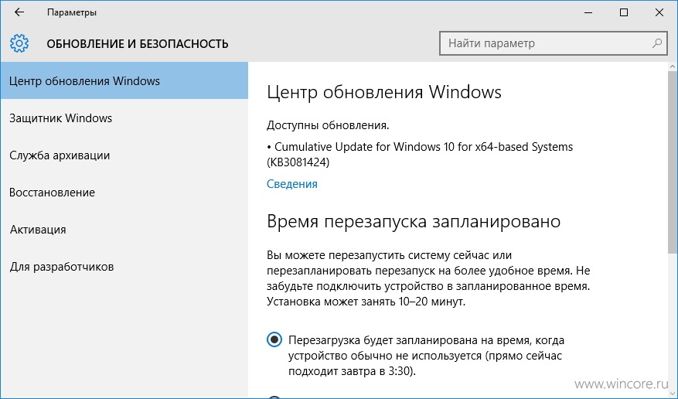The width and height of the screenshot is (678, 399).
Task: Select the automatic restart time radio button
Action: 274,339
